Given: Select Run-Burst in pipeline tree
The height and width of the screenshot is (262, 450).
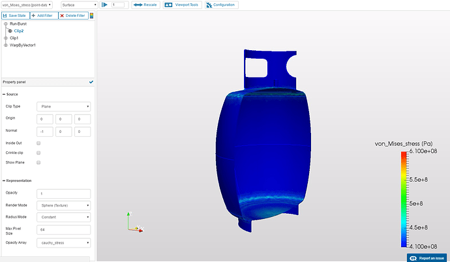Looking at the screenshot, I should (x=18, y=24).
